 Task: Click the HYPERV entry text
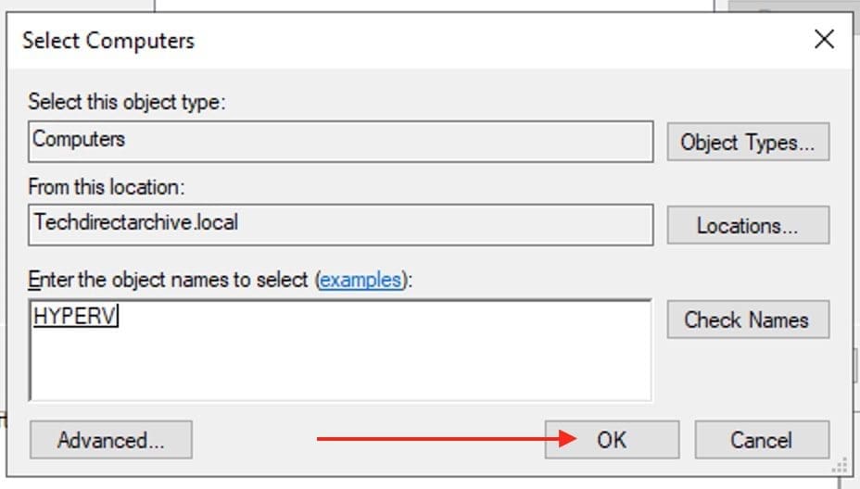tap(76, 316)
